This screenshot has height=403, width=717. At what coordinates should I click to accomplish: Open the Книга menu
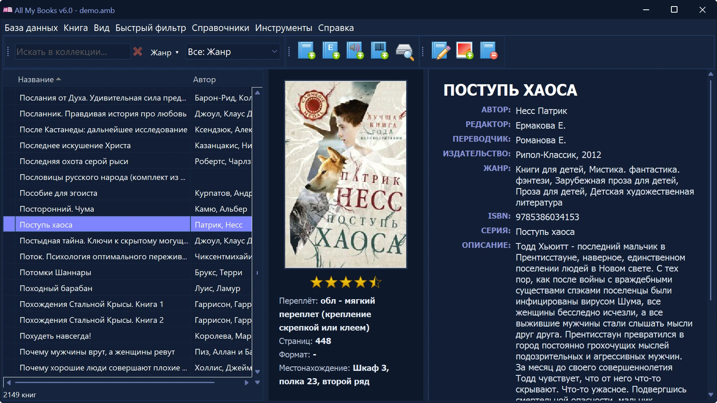pos(76,28)
